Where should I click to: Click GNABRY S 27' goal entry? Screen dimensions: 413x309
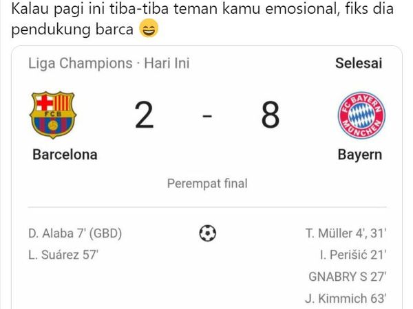[346, 277]
